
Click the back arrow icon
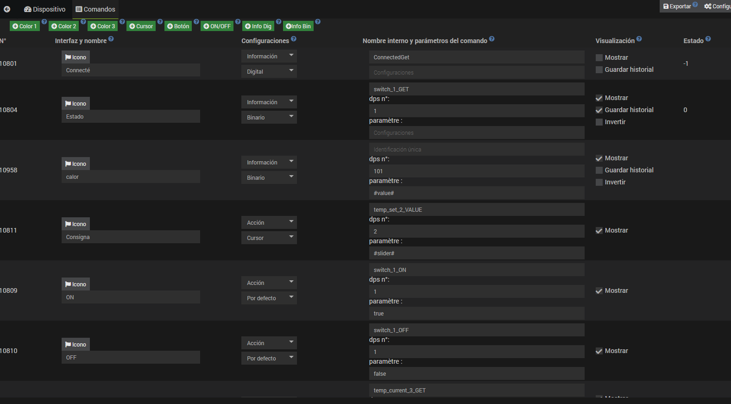click(x=7, y=9)
